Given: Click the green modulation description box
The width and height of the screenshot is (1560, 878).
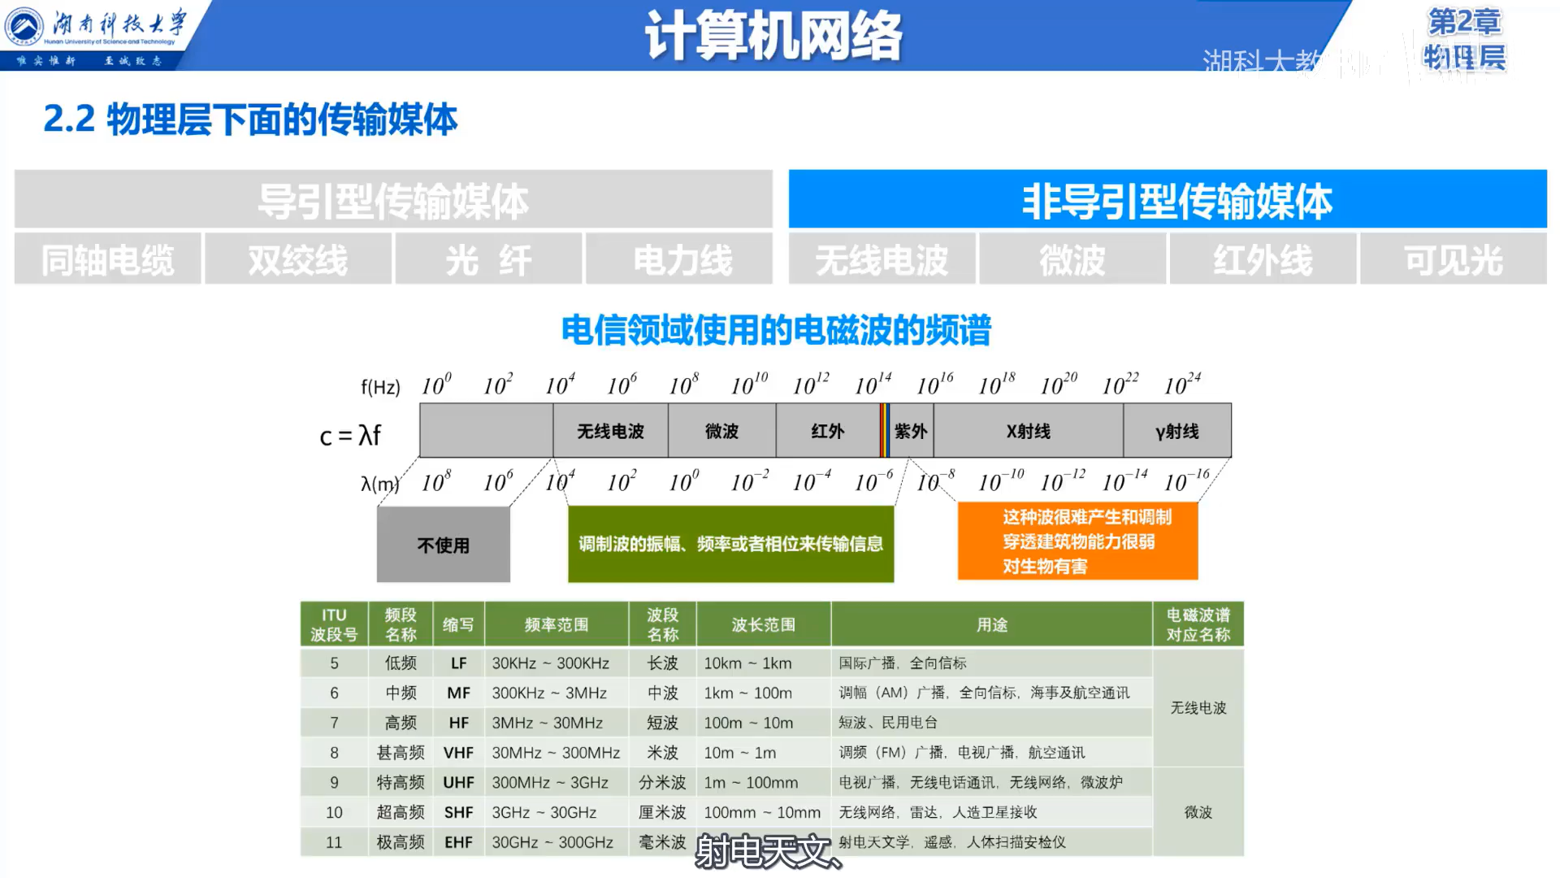Looking at the screenshot, I should coord(730,544).
